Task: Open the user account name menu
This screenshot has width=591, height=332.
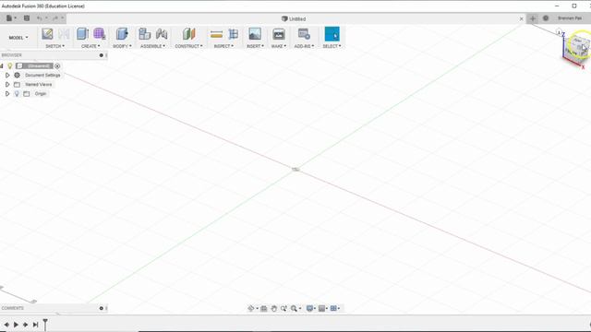Action: click(570, 18)
